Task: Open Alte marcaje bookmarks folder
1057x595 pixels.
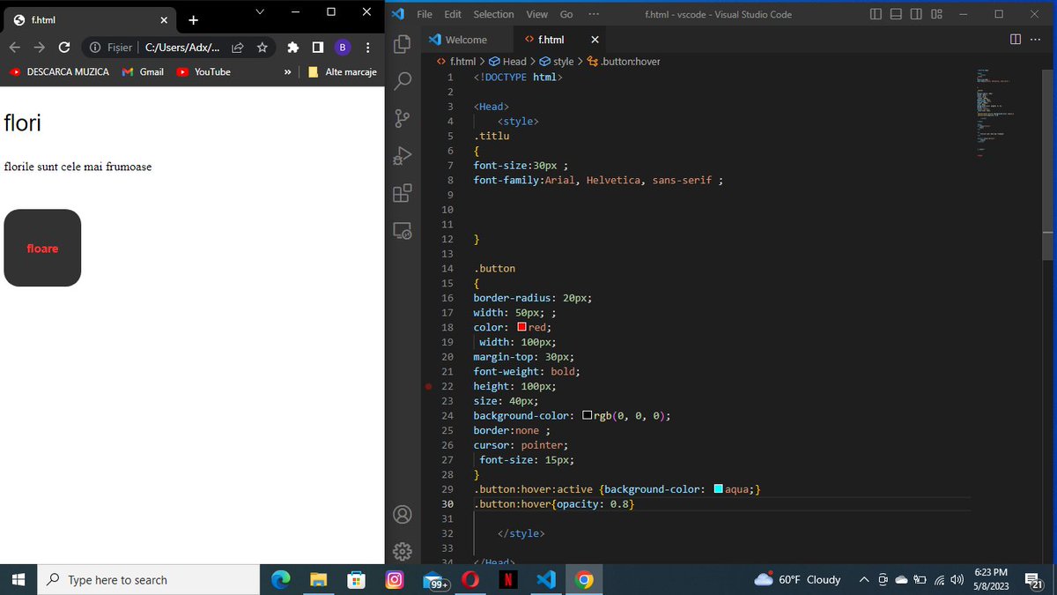Action: pyautogui.click(x=343, y=72)
